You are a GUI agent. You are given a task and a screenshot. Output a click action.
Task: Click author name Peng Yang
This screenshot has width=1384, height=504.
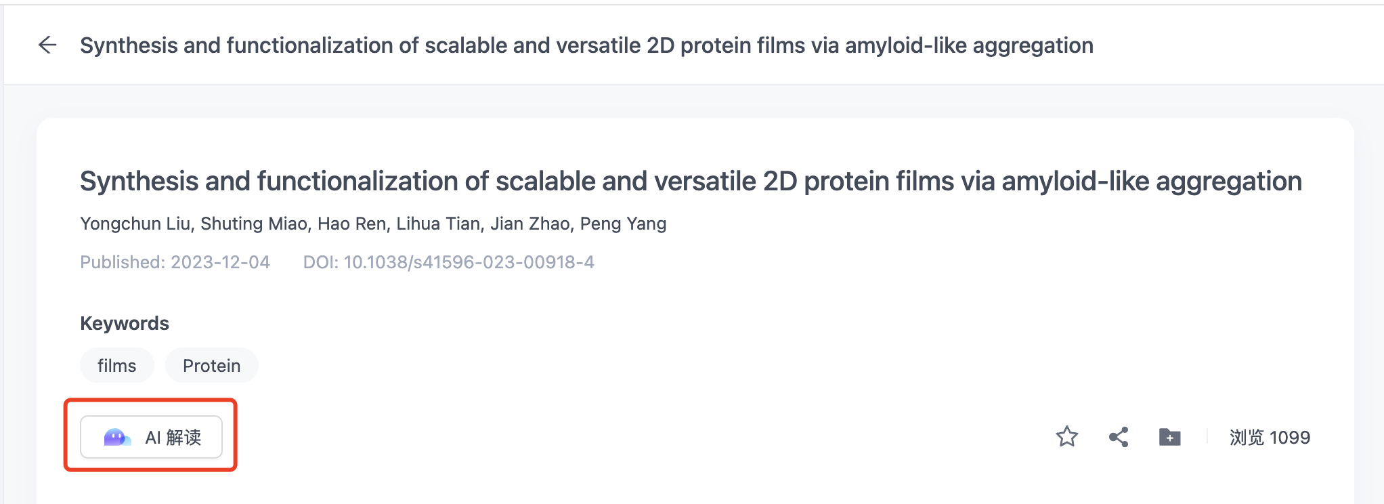pos(623,224)
